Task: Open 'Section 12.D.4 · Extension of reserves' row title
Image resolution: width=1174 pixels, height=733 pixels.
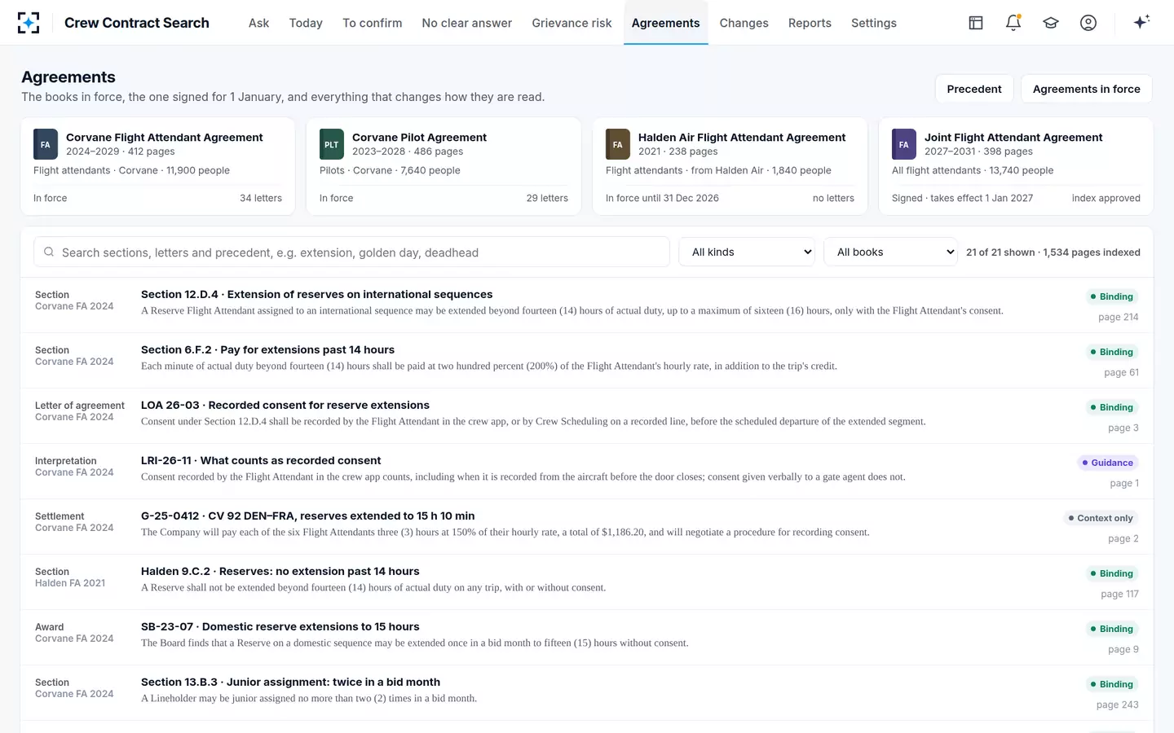Action: point(316,295)
